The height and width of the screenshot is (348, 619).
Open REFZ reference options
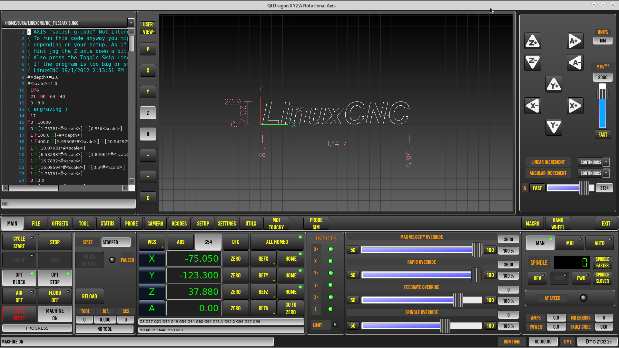click(263, 292)
